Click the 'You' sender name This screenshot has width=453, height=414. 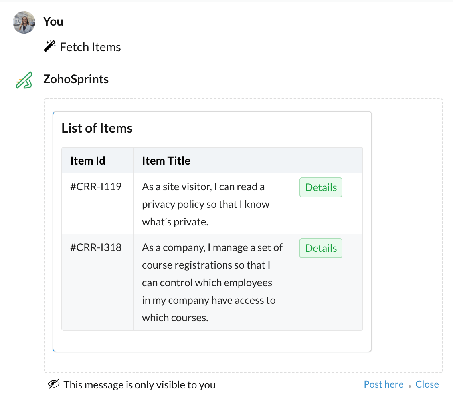click(53, 22)
